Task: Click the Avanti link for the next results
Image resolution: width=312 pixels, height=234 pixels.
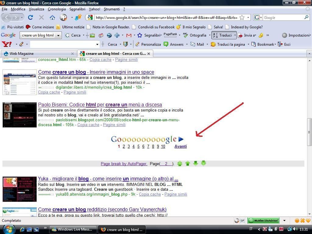Action: [180, 147]
